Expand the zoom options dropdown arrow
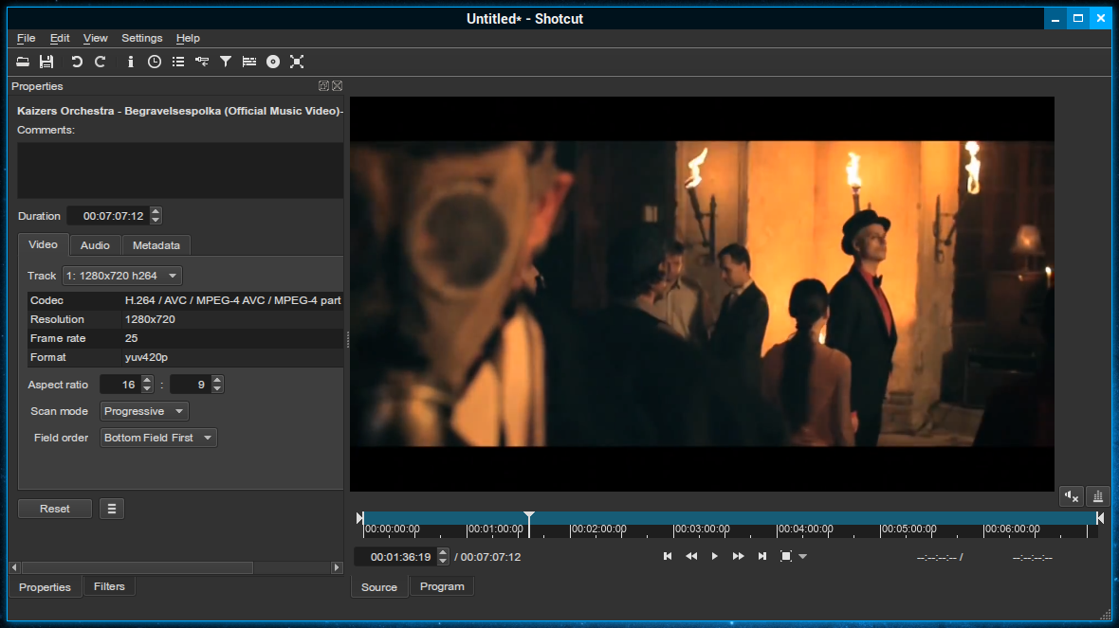 [x=803, y=557]
